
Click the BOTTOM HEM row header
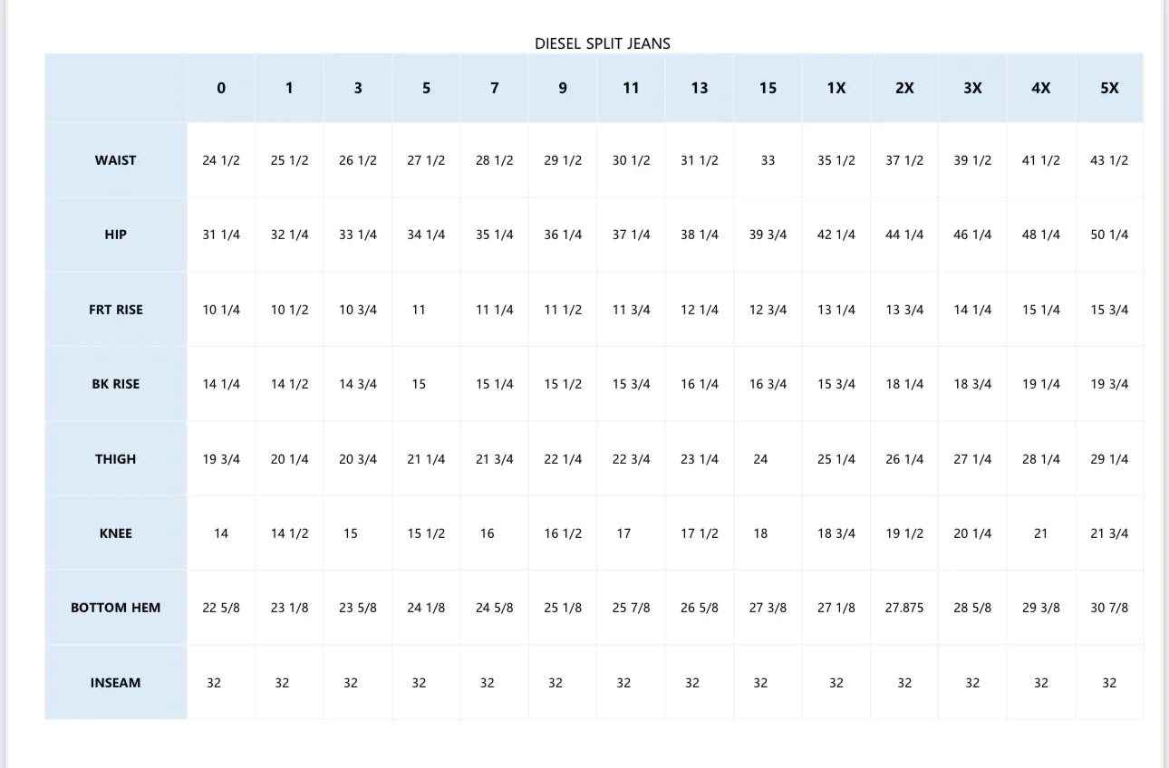(x=115, y=608)
